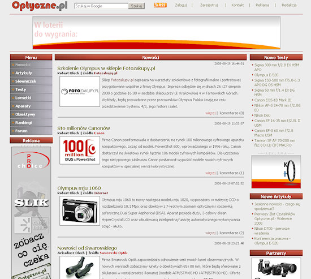Open the Canon EF 16-35 mm f/2.8L II USM test
Screen dimensions: 311x279
click(x=277, y=123)
